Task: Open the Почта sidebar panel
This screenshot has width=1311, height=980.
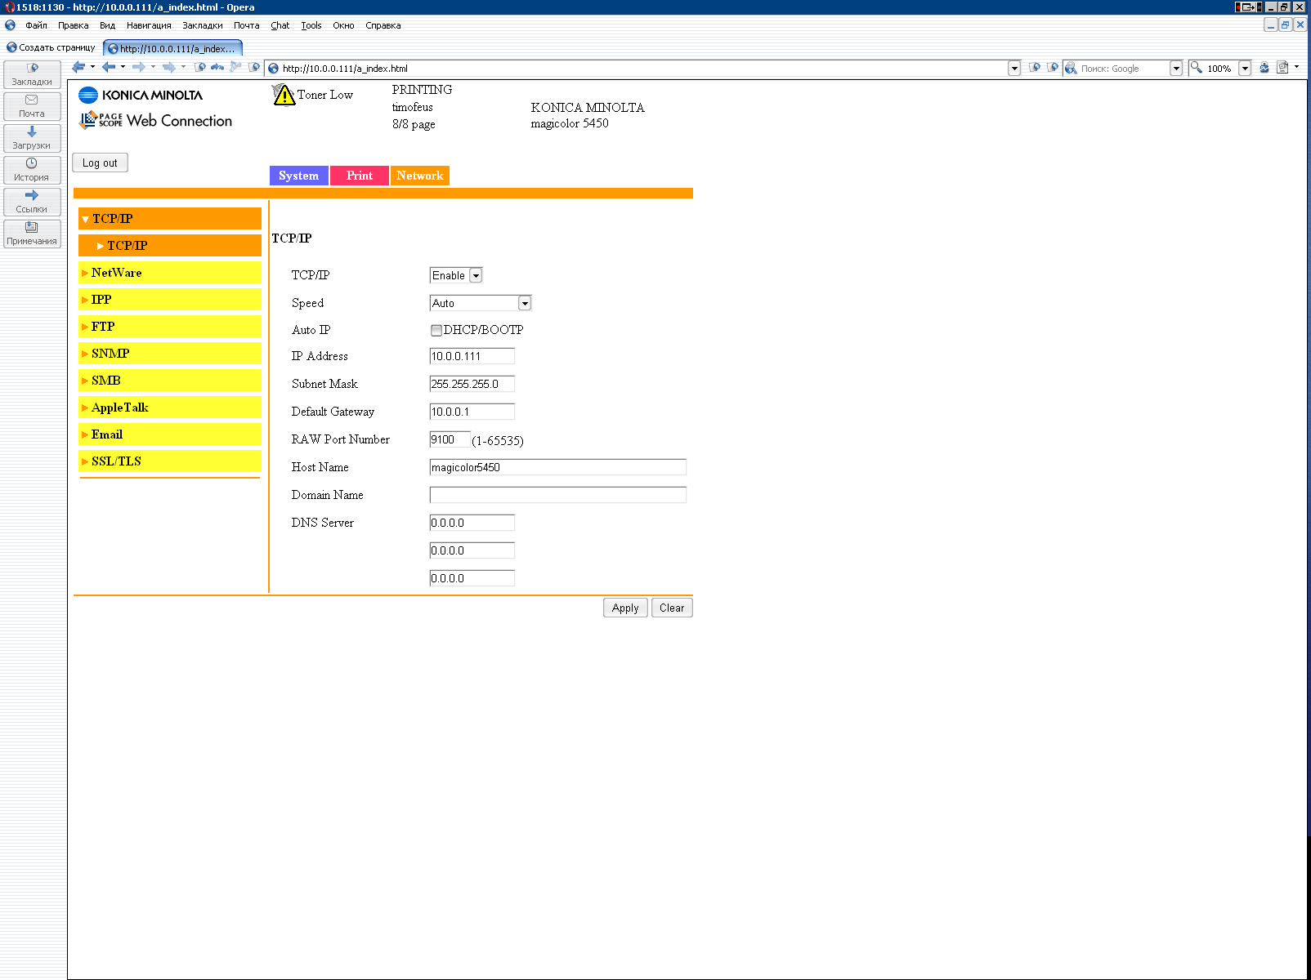Action: click(32, 106)
